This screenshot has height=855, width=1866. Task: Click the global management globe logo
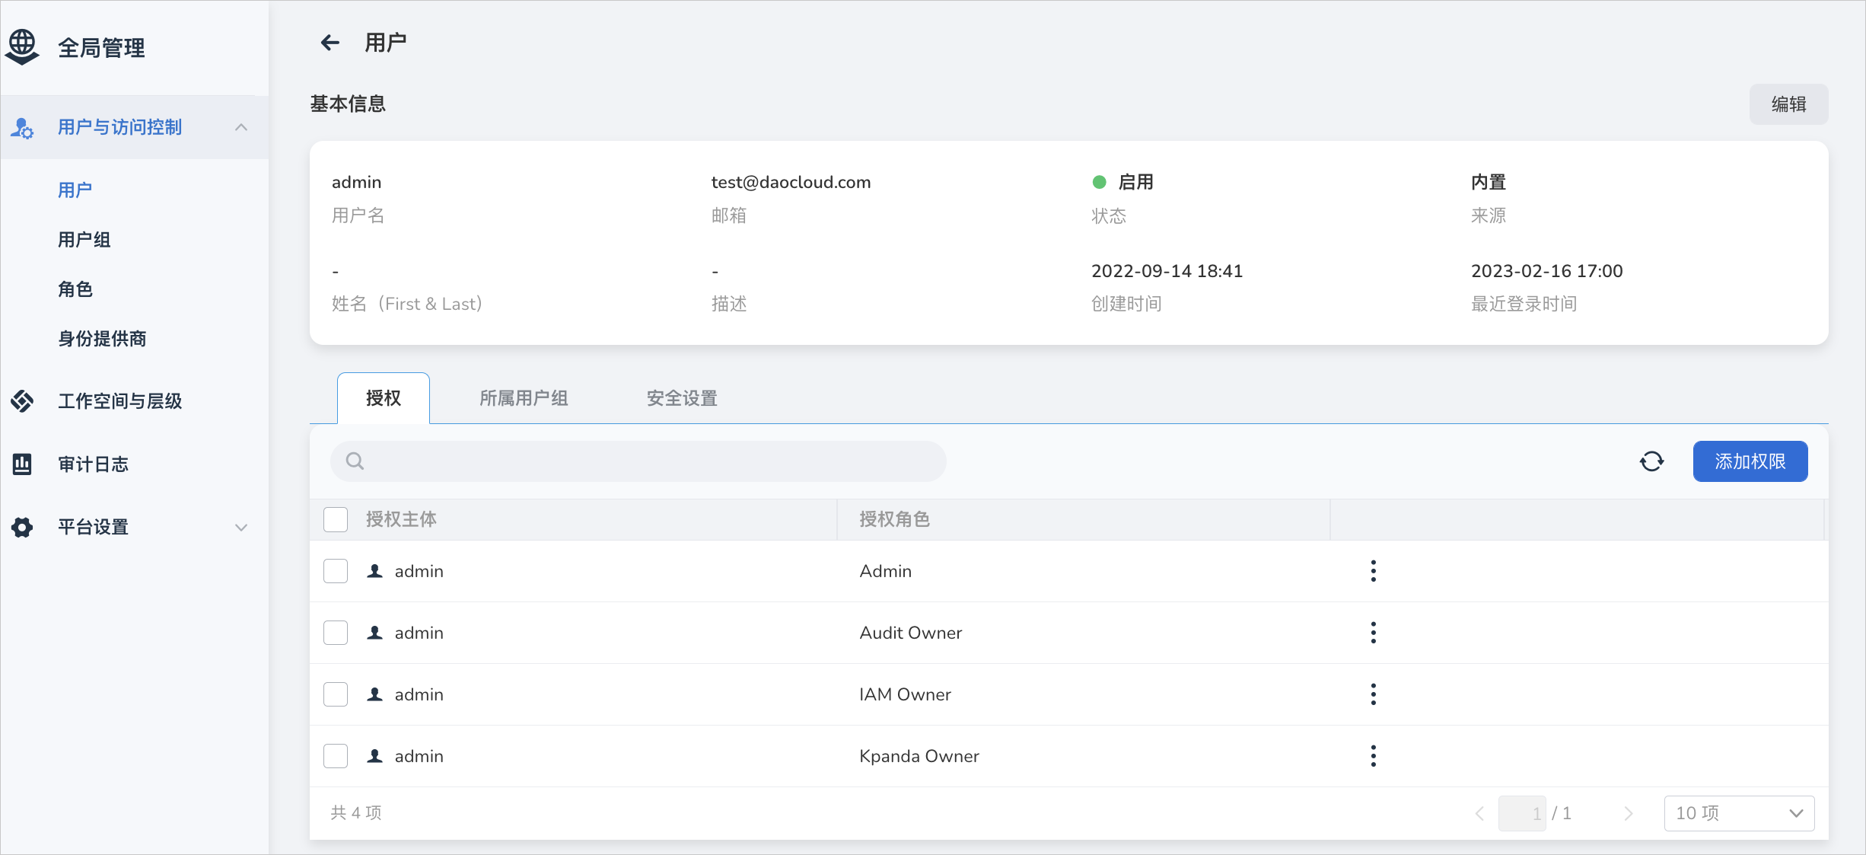tap(22, 47)
